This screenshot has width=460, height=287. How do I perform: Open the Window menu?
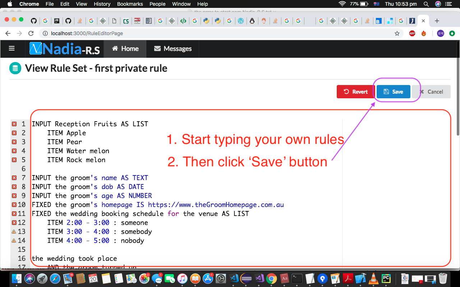pos(181,4)
